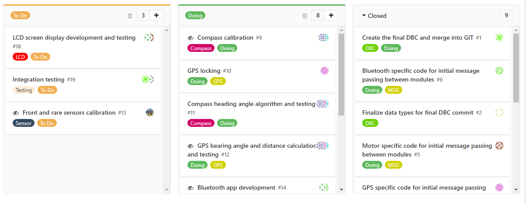This screenshot has width=526, height=204.
Task: Select the Doing column header label
Action: coord(195,15)
